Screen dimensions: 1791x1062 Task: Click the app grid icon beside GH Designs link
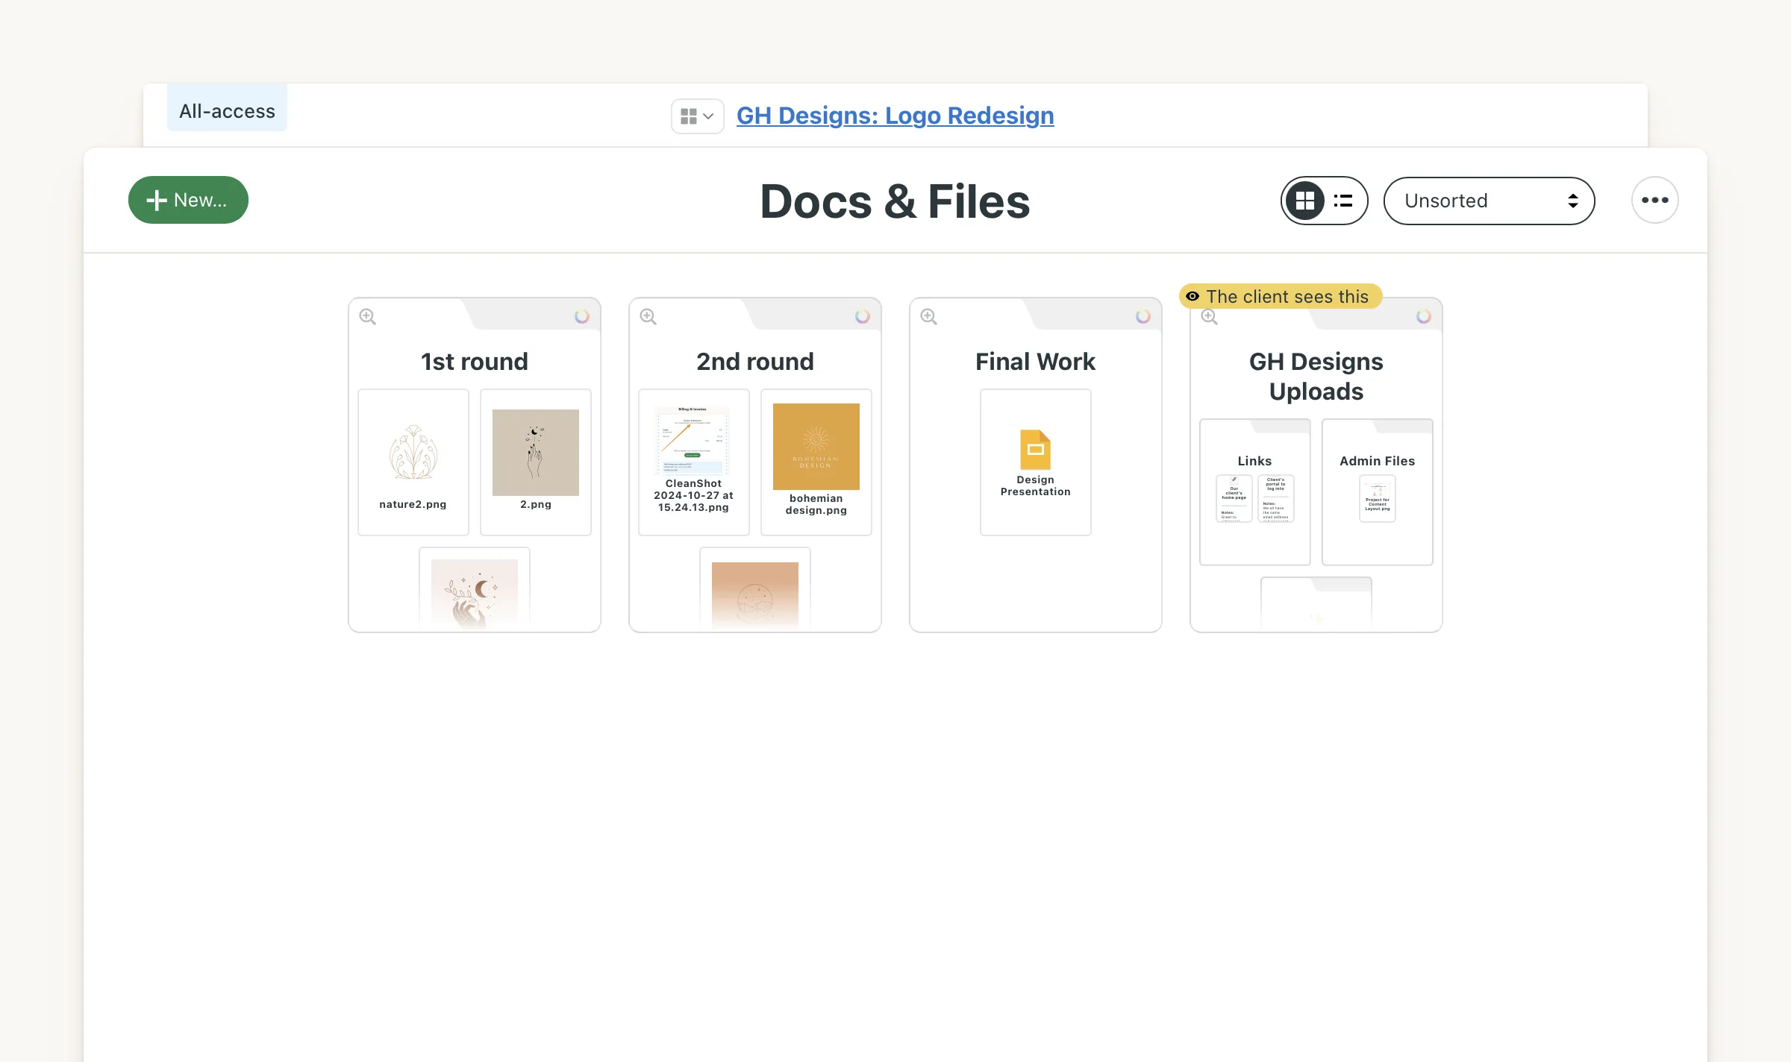pos(690,116)
